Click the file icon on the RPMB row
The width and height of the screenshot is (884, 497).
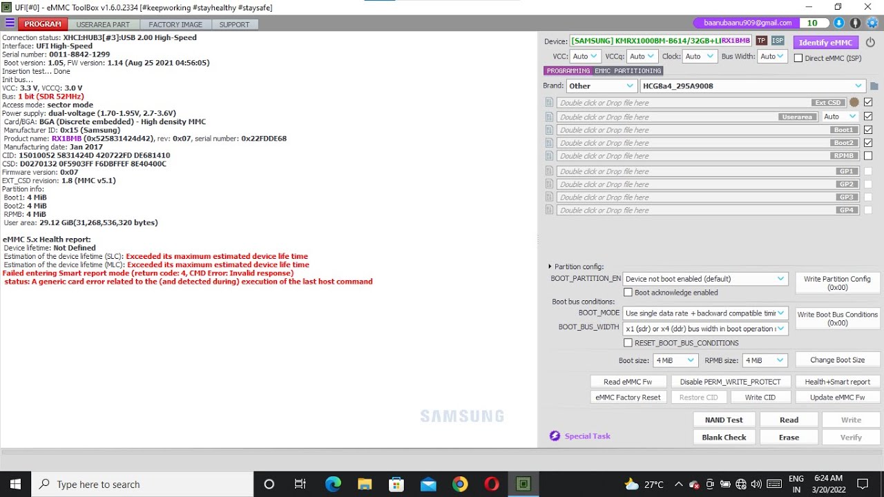point(550,156)
